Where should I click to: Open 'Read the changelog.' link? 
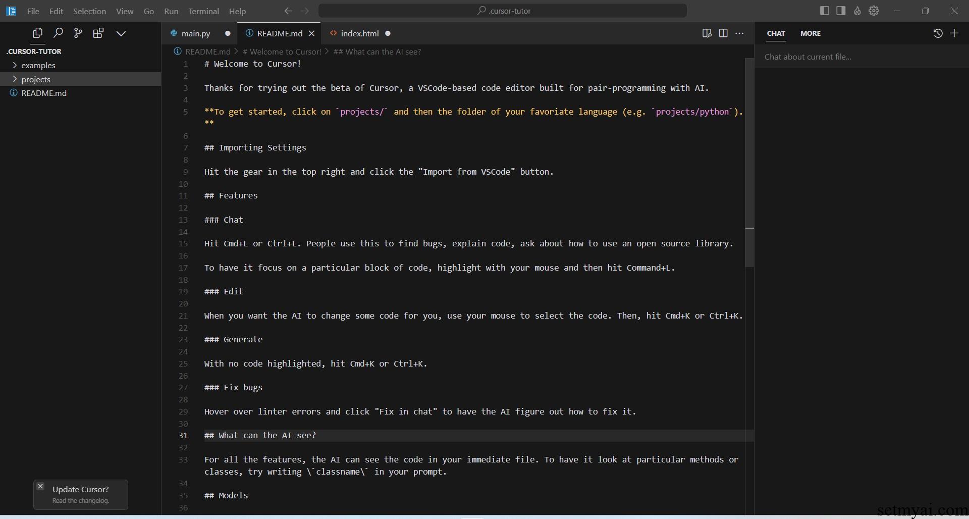click(81, 501)
